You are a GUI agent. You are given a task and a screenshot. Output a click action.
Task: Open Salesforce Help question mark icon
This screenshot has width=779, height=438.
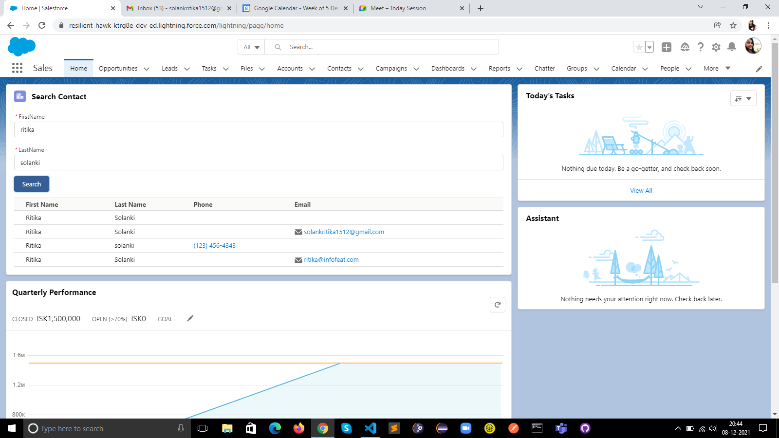701,47
